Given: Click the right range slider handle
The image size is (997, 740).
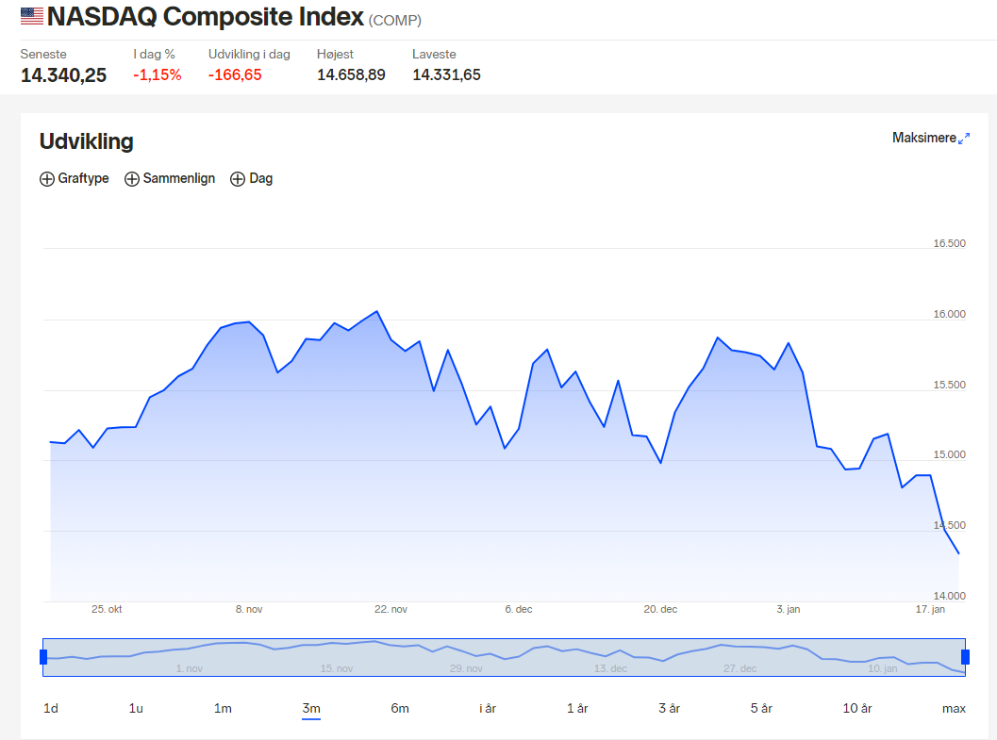Looking at the screenshot, I should pyautogui.click(x=965, y=657).
